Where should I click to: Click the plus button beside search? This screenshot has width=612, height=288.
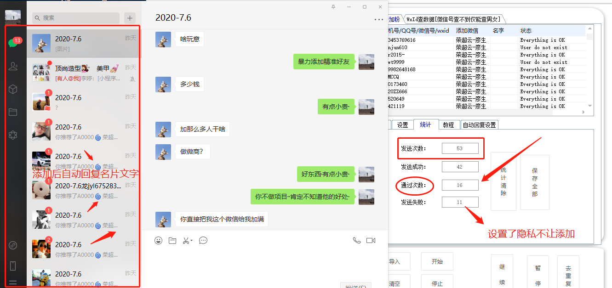[x=130, y=18]
